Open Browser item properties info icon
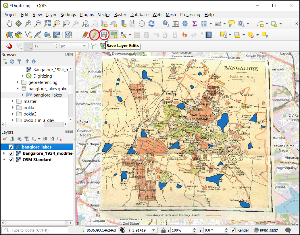300x235 pixels. pyautogui.click(x=34, y=61)
